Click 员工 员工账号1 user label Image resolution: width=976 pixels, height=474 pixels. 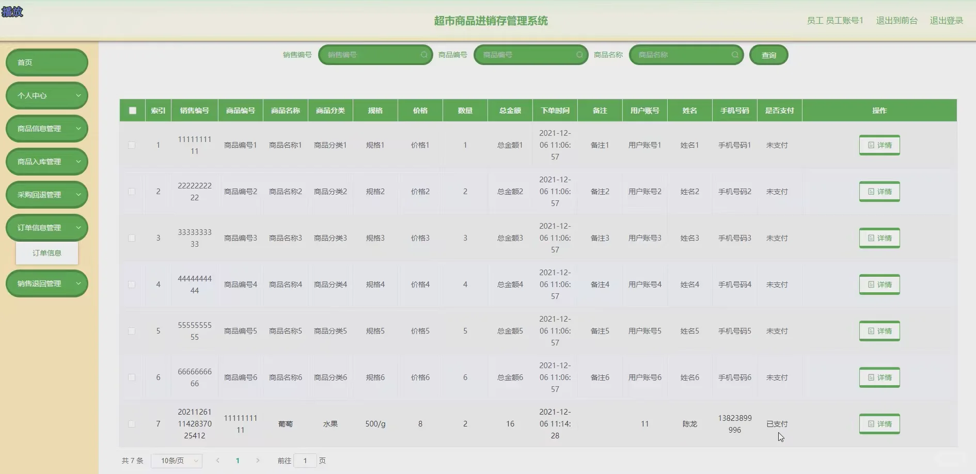(x=835, y=21)
